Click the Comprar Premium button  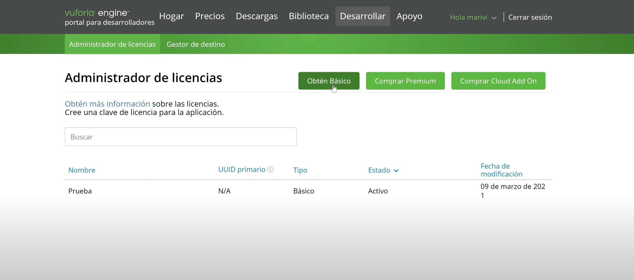tap(405, 81)
